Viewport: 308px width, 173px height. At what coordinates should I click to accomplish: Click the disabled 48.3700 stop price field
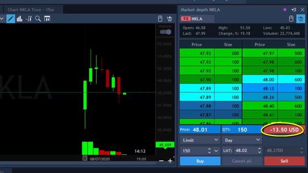point(284,150)
